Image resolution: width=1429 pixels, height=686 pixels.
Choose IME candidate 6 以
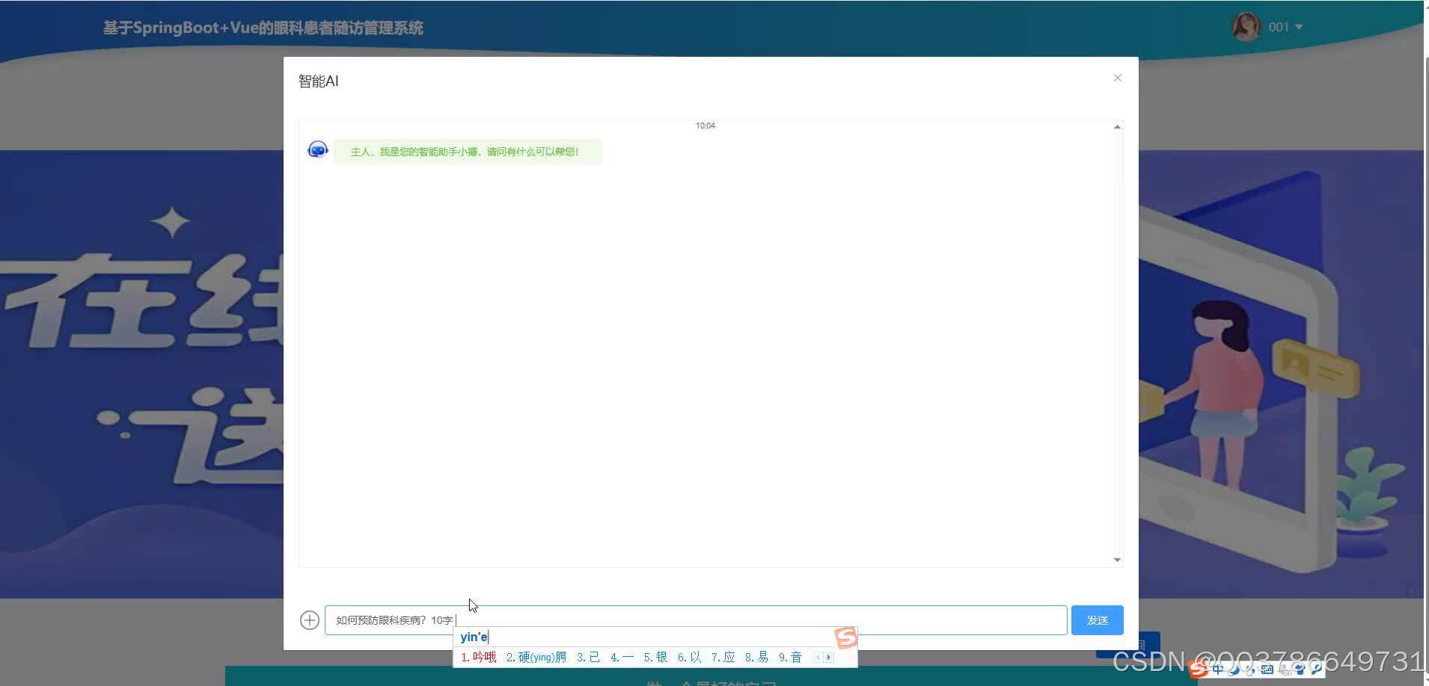(690, 658)
